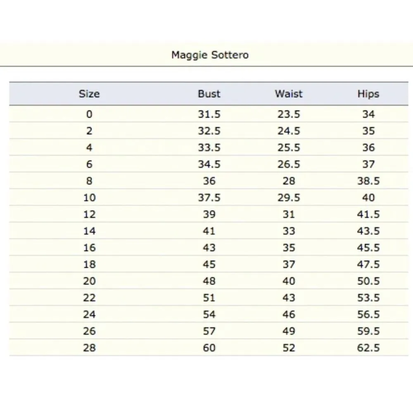413x413 pixels.
Task: Click the 24.5 waist value
Action: point(289,131)
